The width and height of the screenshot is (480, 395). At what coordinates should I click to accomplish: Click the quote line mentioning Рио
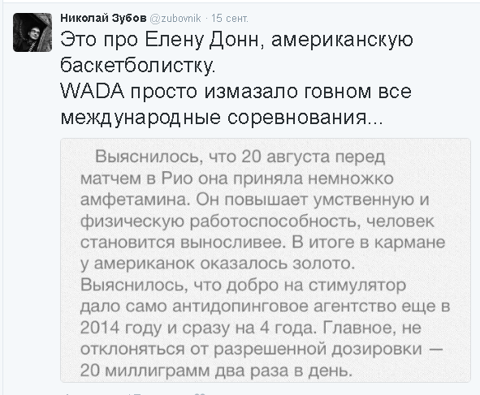[237, 178]
